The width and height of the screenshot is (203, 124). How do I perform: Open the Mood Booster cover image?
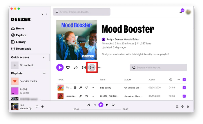76,40
